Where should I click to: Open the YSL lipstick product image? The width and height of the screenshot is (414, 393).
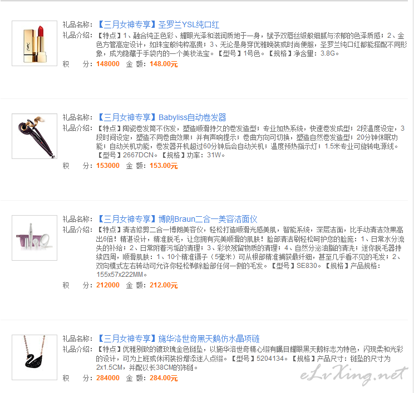click(x=34, y=43)
